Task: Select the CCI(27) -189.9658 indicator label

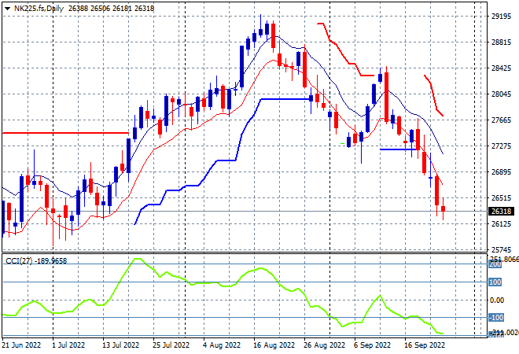Action: pos(36,261)
